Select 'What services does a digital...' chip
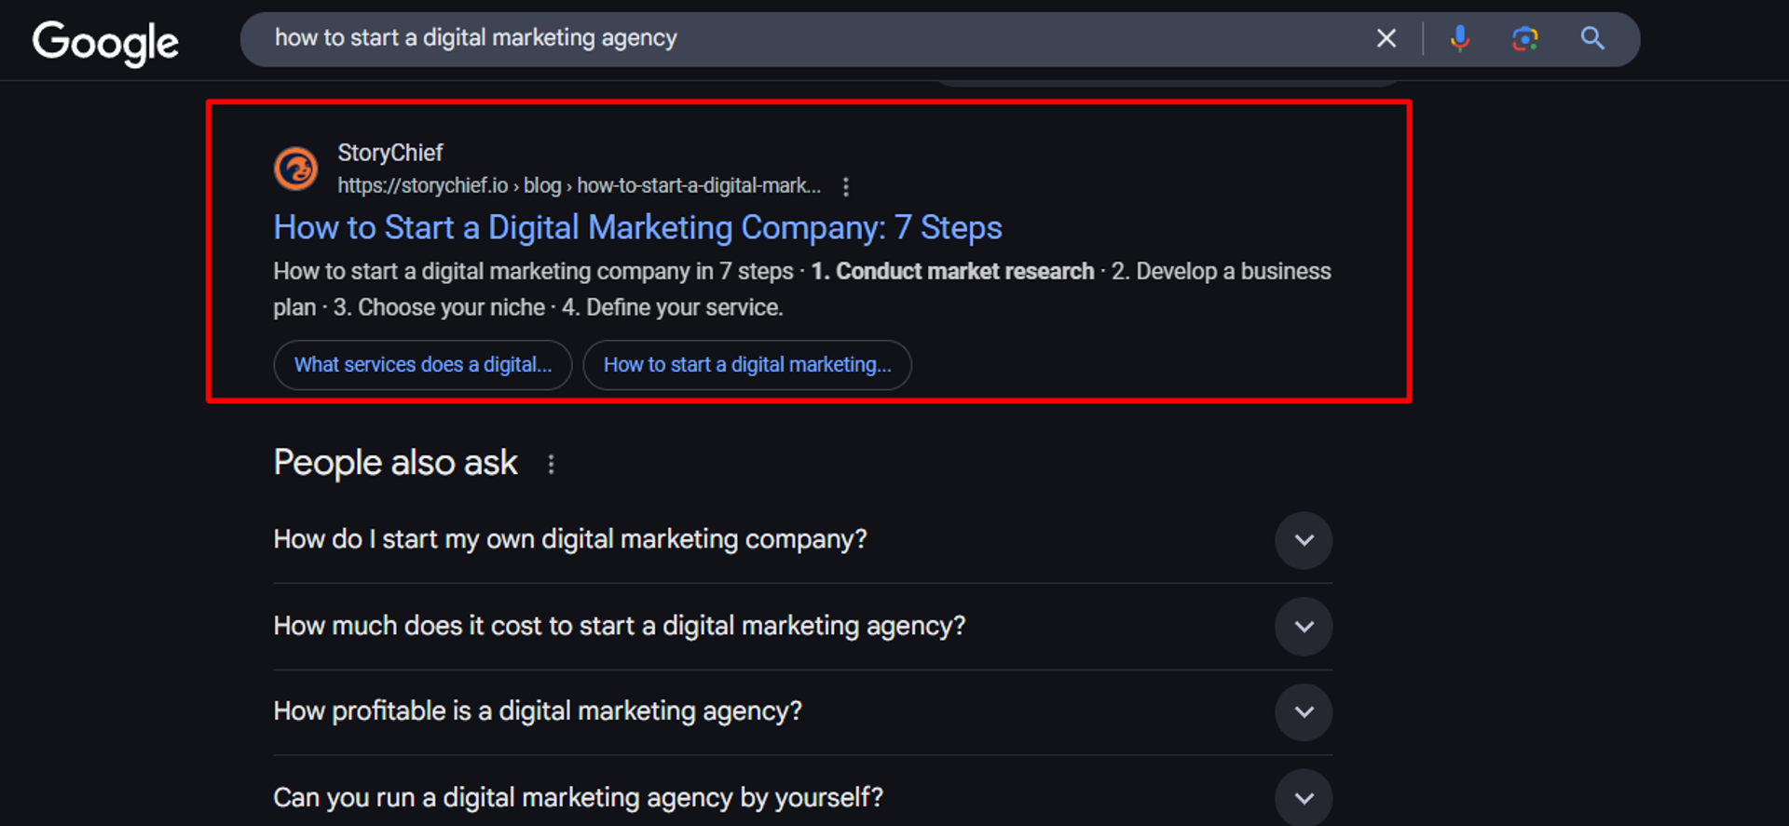The width and height of the screenshot is (1789, 826). [x=423, y=365]
